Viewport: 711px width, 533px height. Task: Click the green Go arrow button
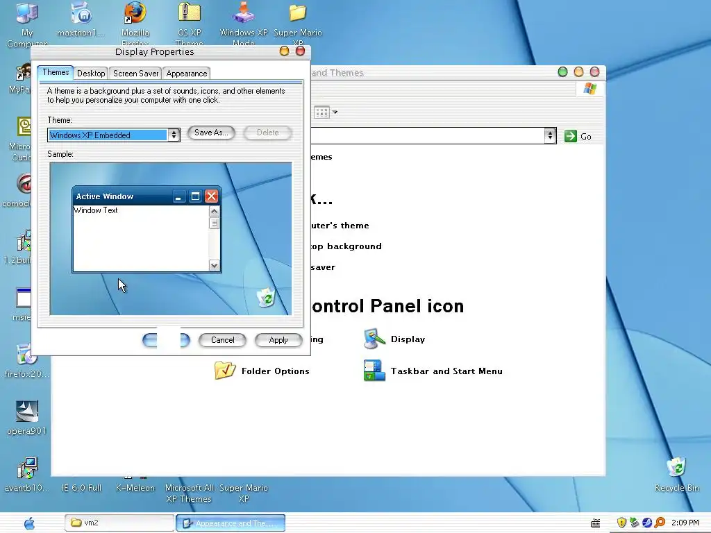[571, 136]
